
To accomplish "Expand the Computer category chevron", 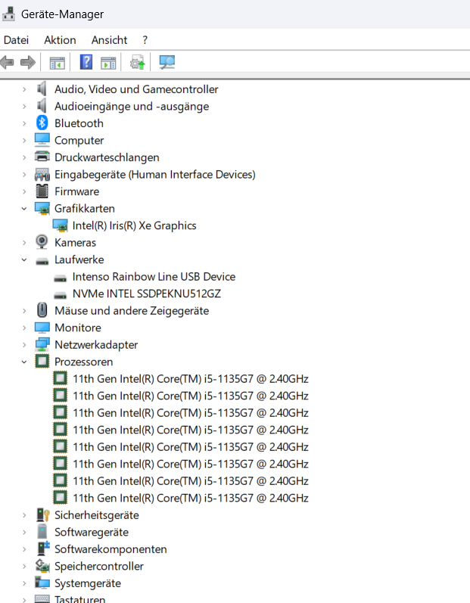I will coord(24,141).
